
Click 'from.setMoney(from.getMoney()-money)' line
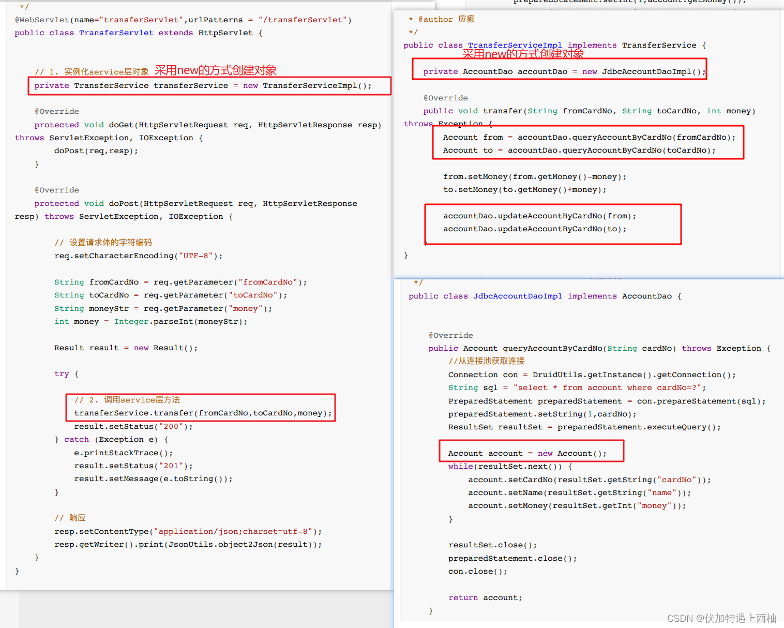[x=535, y=176]
